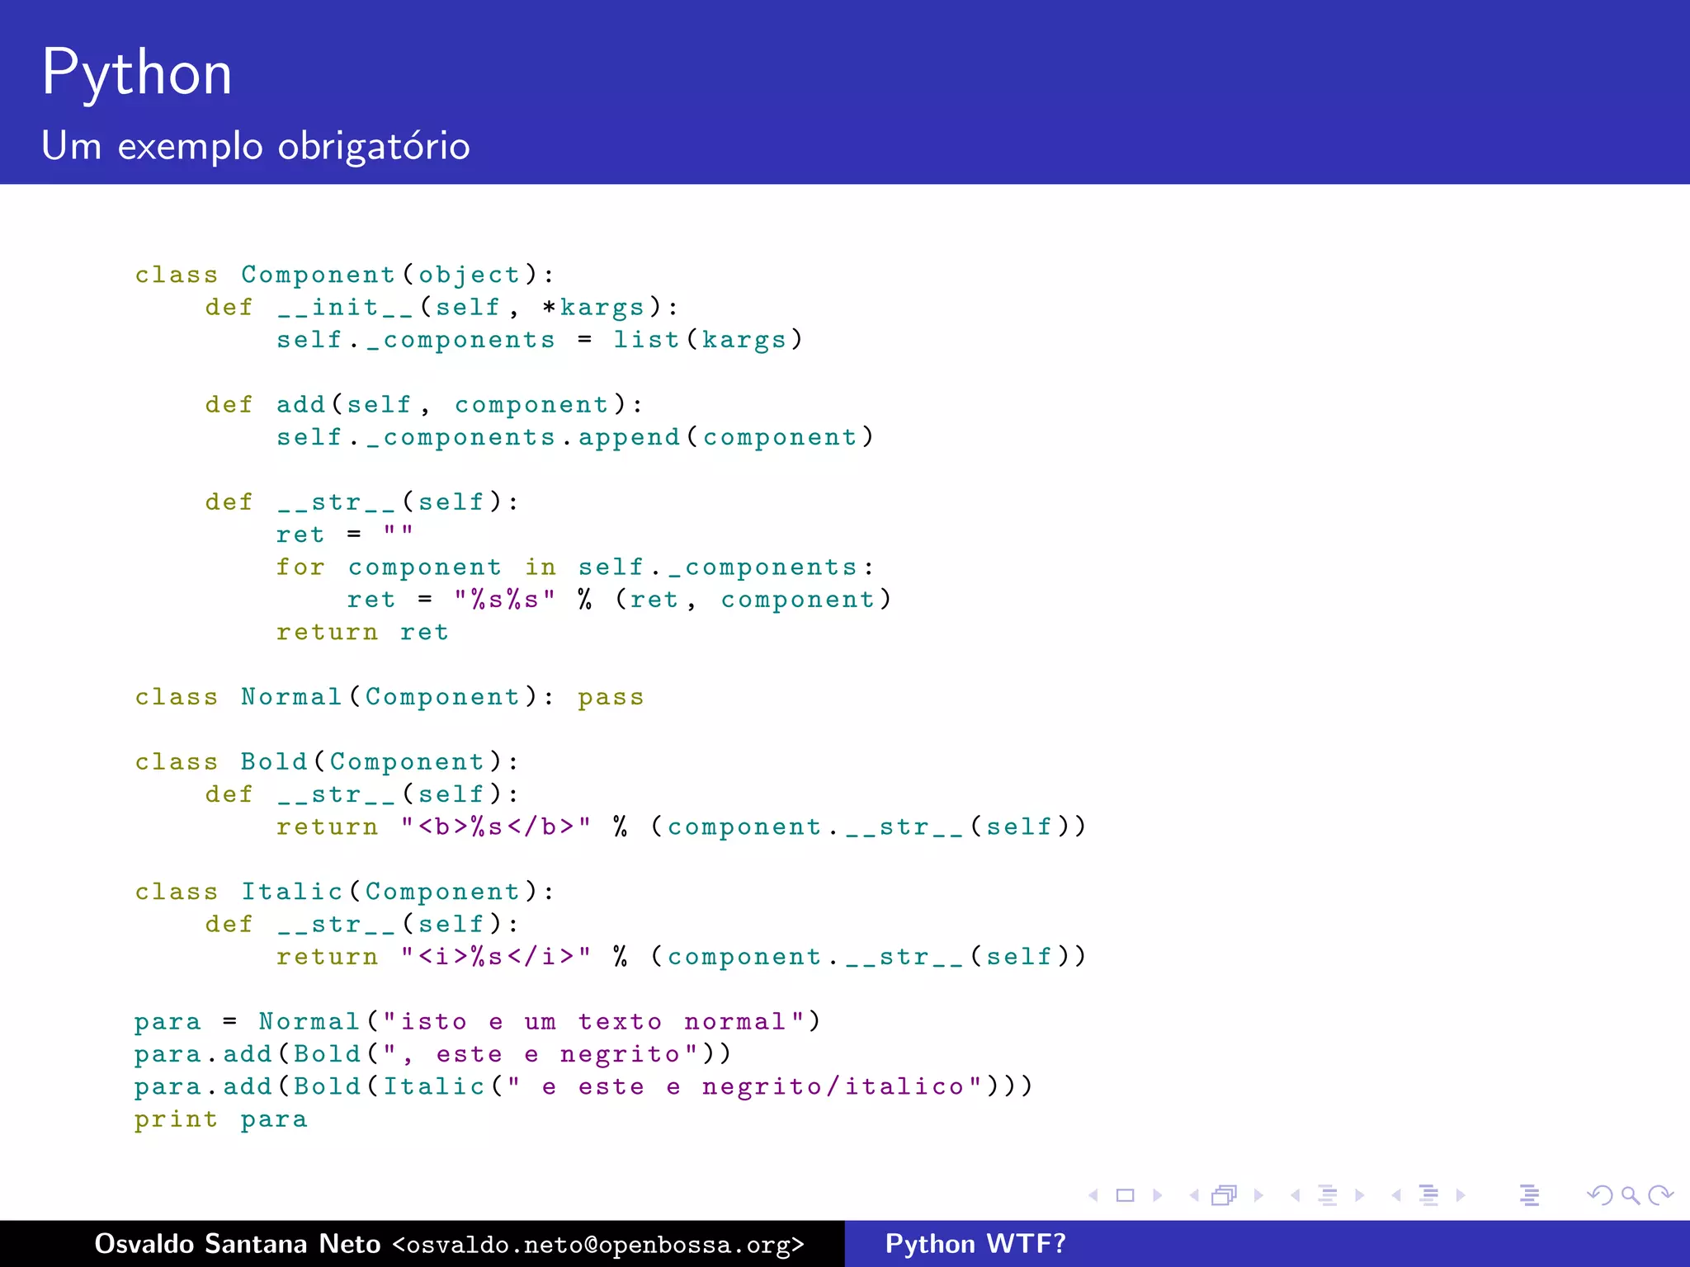Click the def add(self, component): line
This screenshot has width=1690, height=1267.
click(424, 404)
